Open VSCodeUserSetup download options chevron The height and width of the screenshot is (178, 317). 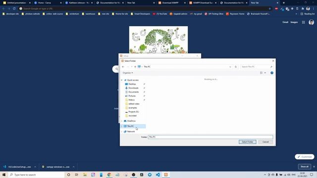tap(35, 167)
